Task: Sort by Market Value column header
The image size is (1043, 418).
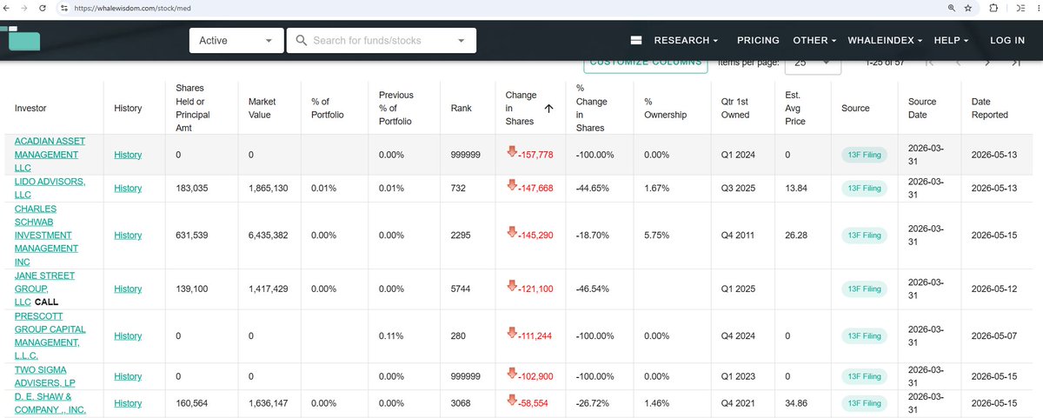Action: click(x=262, y=109)
